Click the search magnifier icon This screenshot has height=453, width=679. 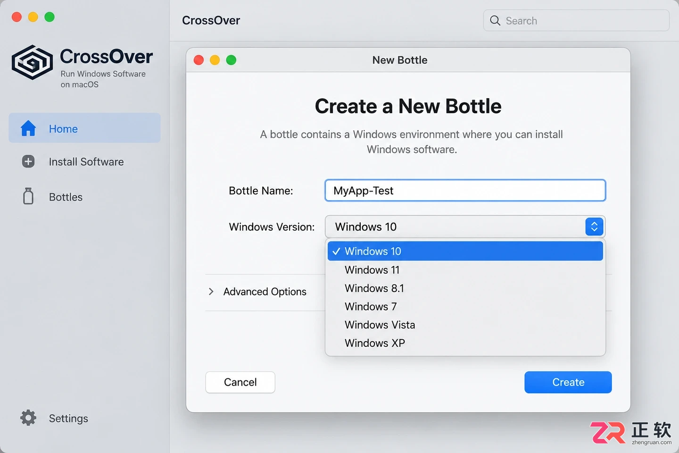coord(495,20)
